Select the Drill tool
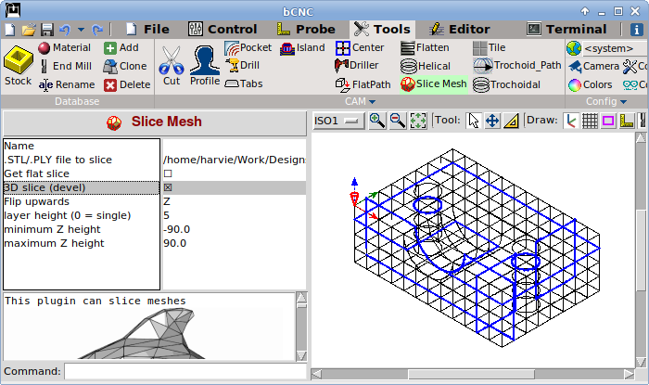649x385 pixels. (243, 66)
